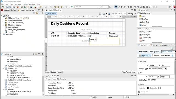The height and width of the screenshot is (99, 176).
Task: Toggle bold formatting in the toolbar
Action: pos(116,7)
